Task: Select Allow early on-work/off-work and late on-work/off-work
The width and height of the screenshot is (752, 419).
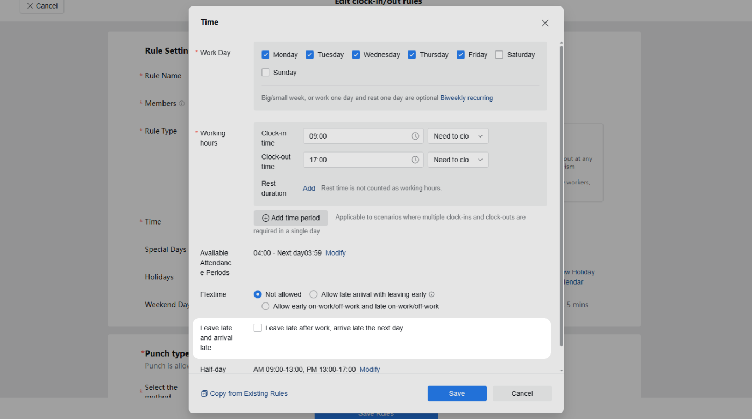Action: click(x=265, y=306)
